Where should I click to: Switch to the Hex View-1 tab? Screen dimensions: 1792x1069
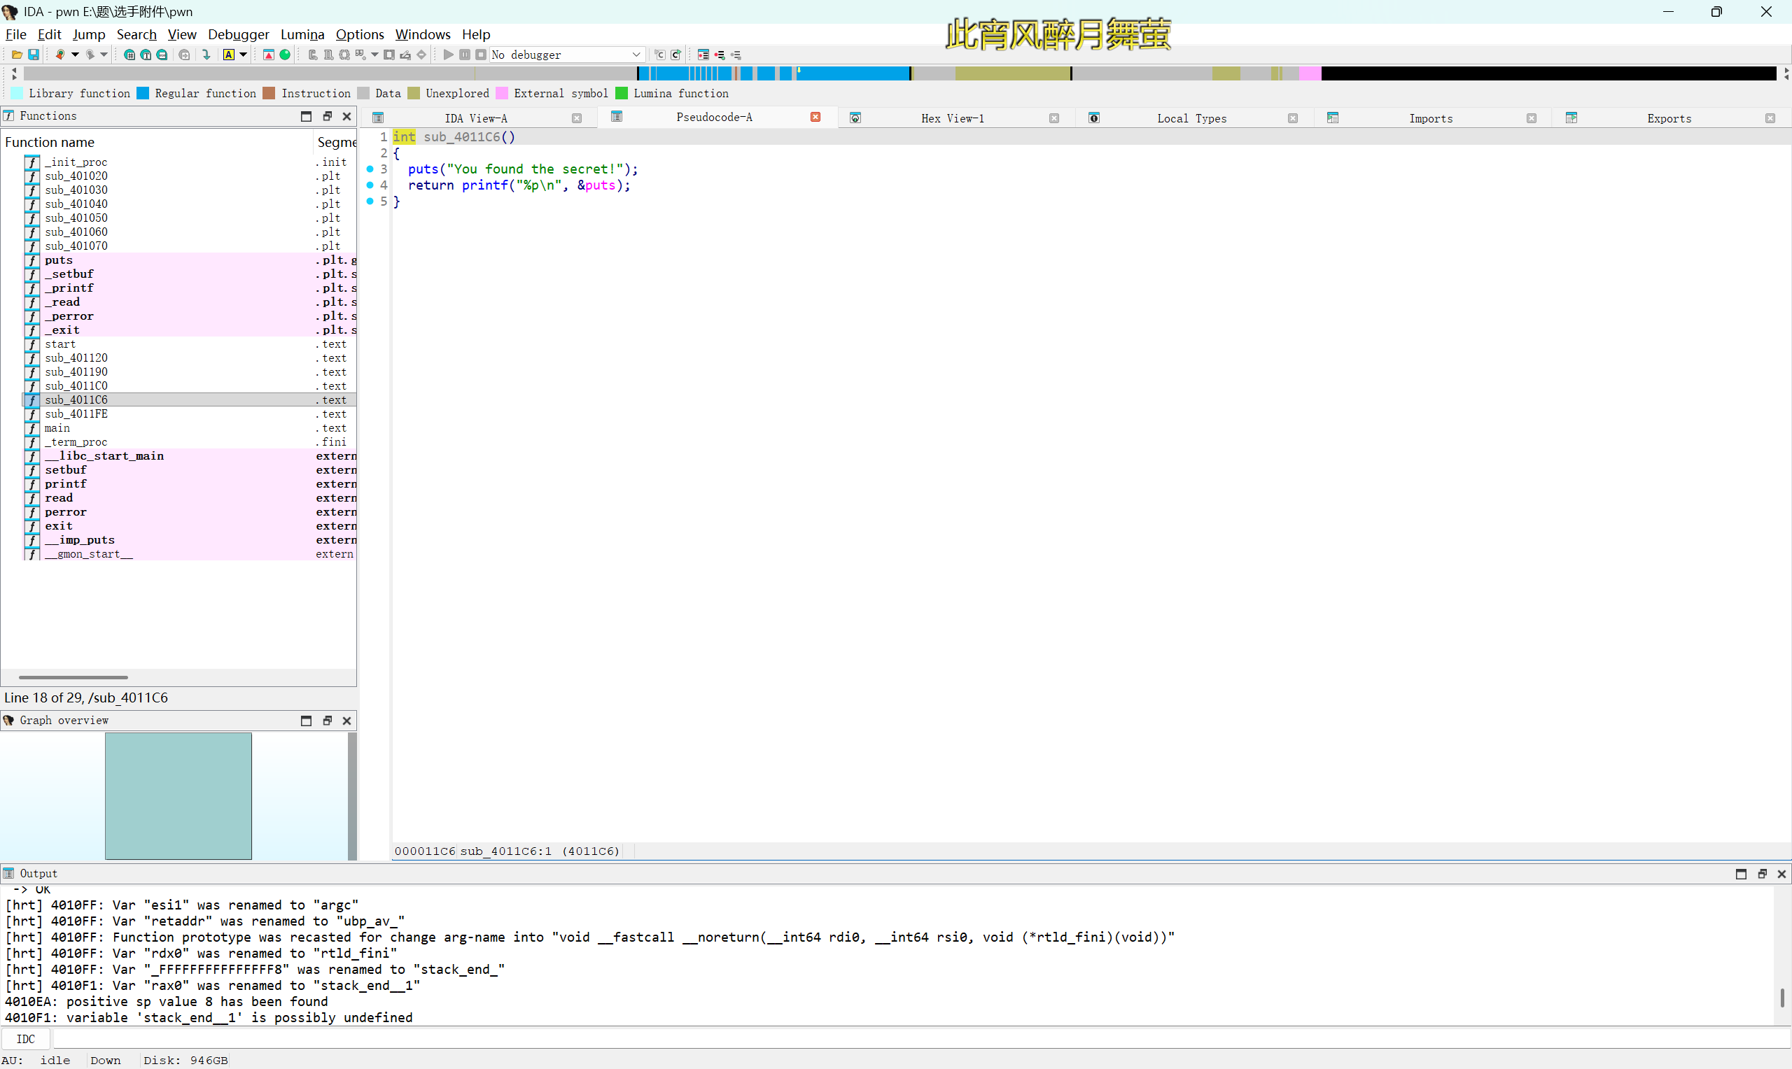(953, 118)
